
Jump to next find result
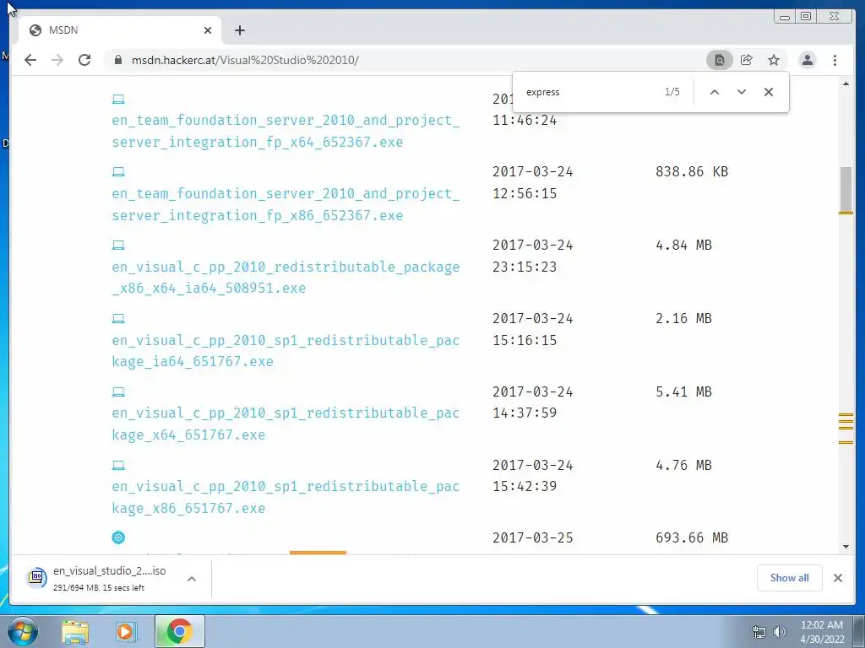742,92
